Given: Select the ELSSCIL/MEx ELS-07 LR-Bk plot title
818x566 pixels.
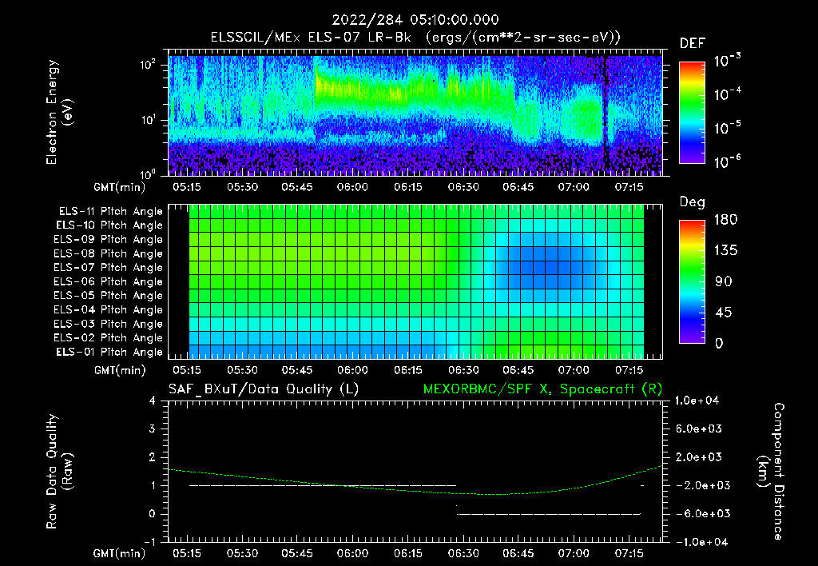Looking at the screenshot, I should (415, 38).
